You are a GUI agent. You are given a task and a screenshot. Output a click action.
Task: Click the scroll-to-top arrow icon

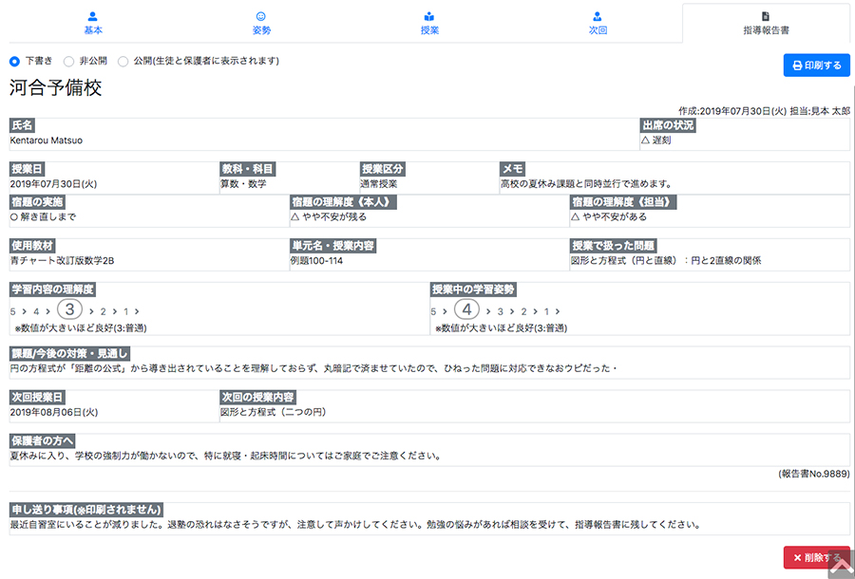[x=842, y=566]
